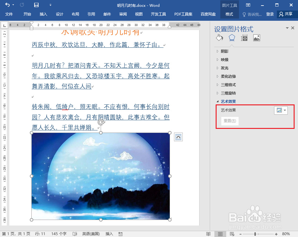The width and height of the screenshot is (298, 237).
Task: Switch to the 插入 tab
Action: click(43, 14)
